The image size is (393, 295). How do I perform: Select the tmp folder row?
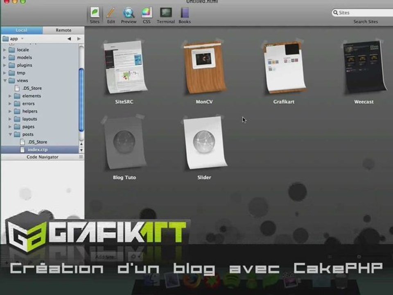pyautogui.click(x=40, y=73)
